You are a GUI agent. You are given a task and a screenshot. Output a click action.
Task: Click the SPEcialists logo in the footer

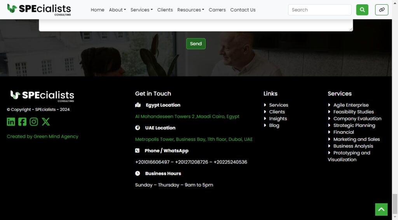click(42, 96)
